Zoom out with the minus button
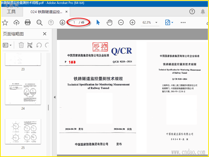209x157 pixels. 121,23
